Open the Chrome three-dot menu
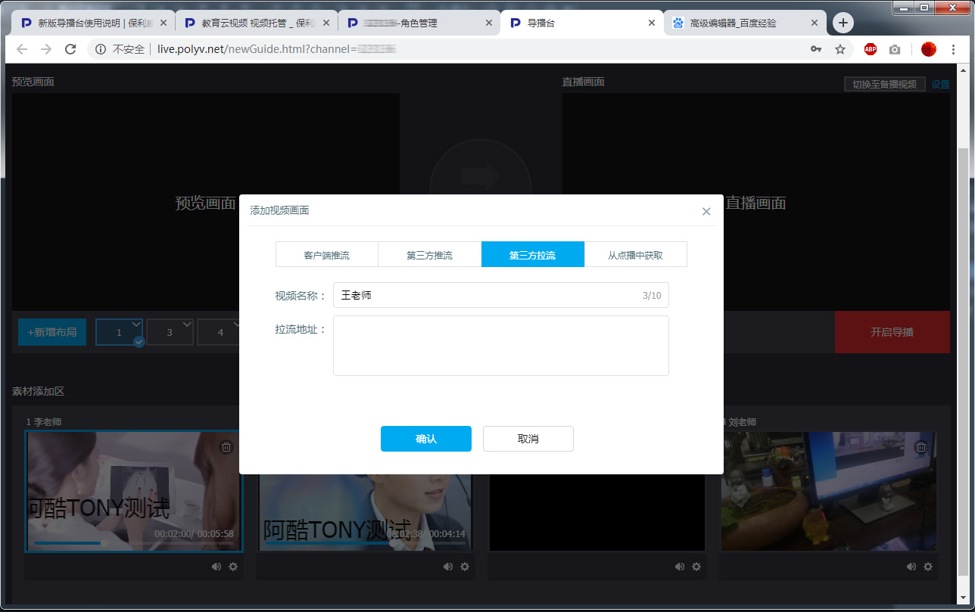Image resolution: width=975 pixels, height=612 pixels. click(x=953, y=49)
